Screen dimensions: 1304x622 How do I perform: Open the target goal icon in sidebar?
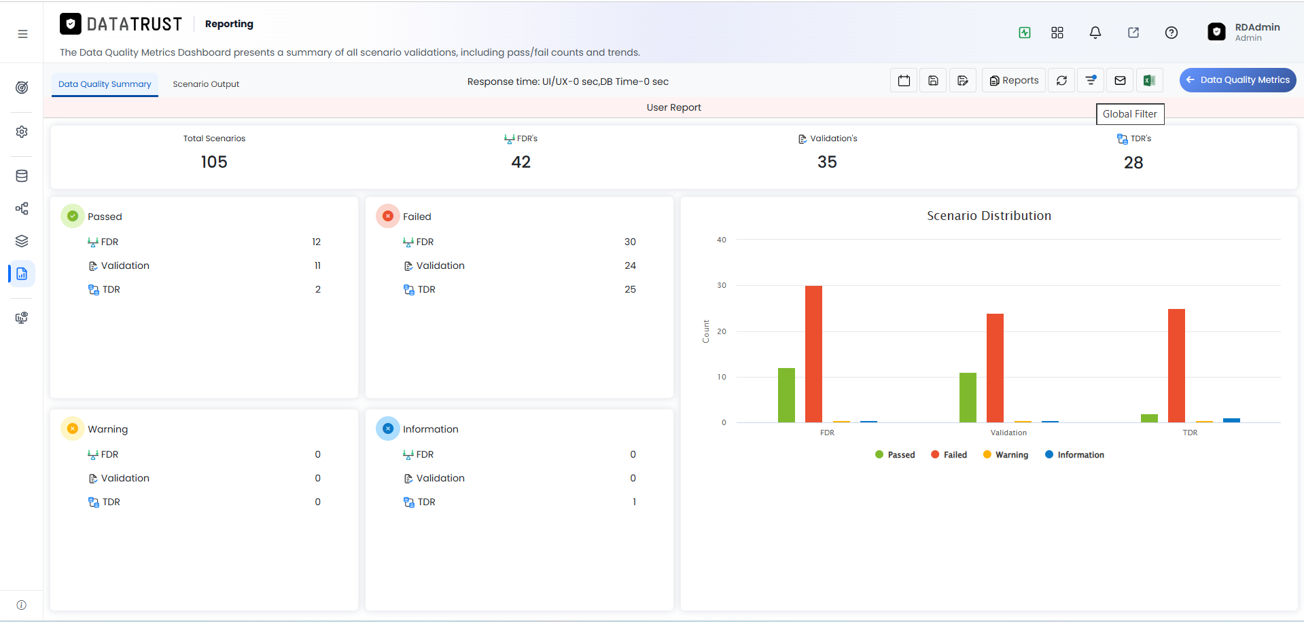(22, 88)
